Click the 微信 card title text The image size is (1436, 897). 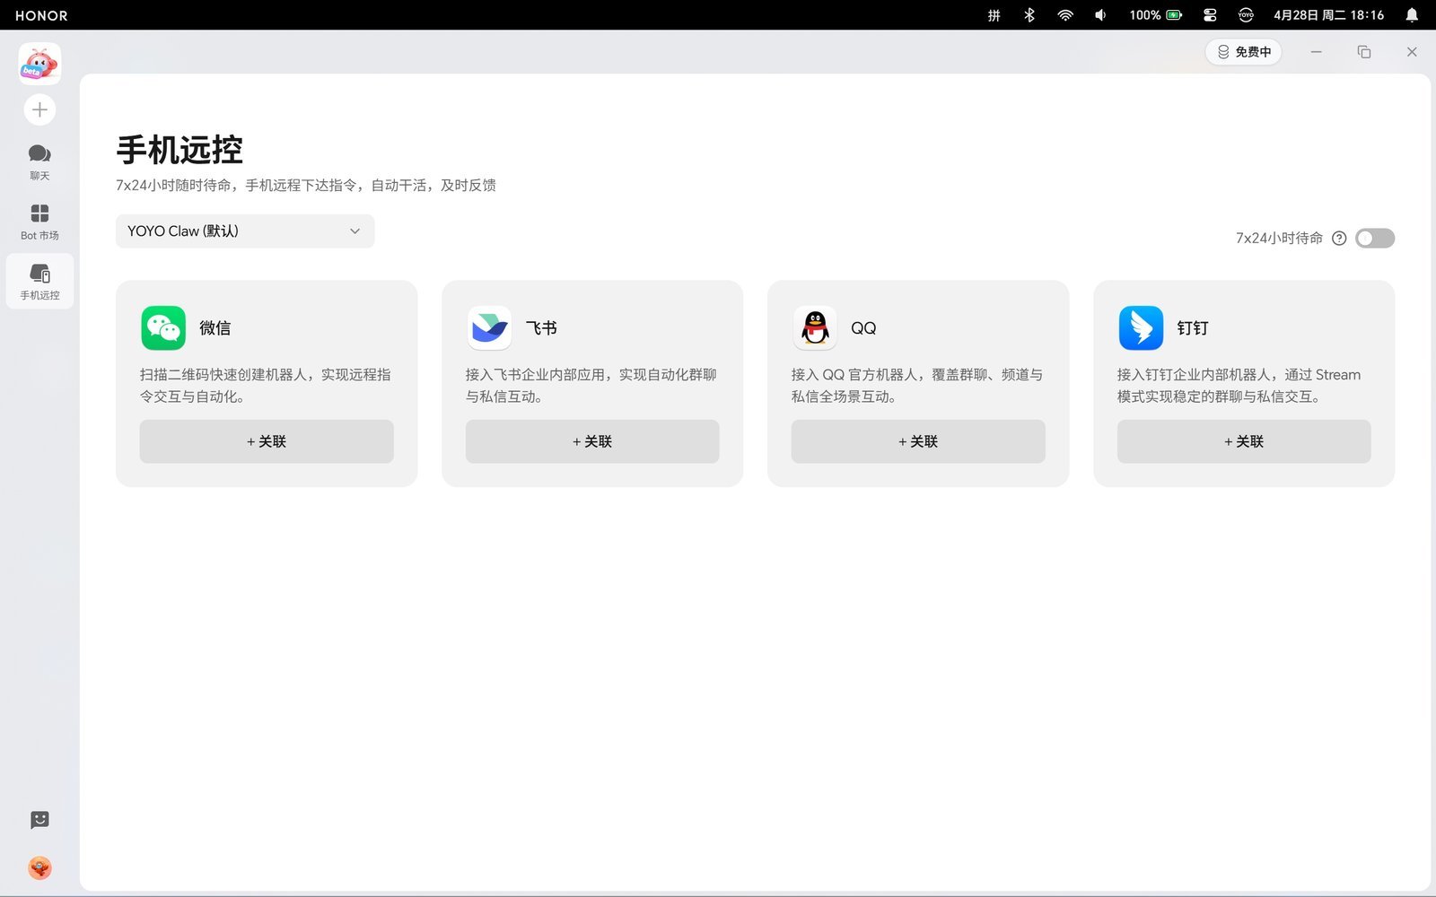(215, 328)
